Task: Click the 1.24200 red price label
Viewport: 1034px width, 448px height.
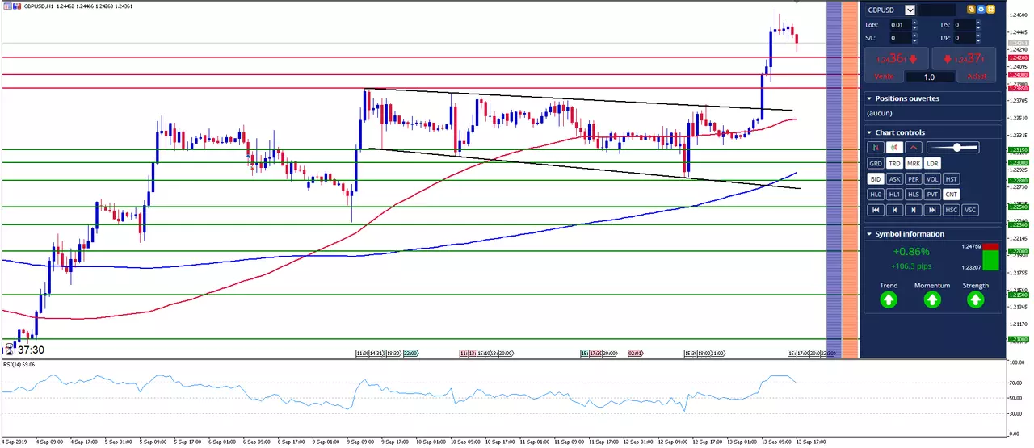Action: click(1019, 58)
